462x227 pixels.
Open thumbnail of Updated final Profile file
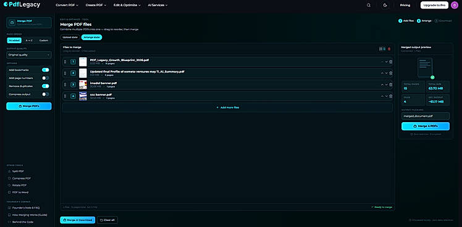(83, 73)
